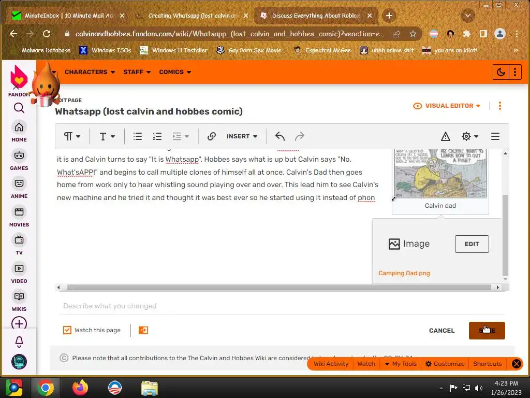Select the Calvin dad comic thumbnail
Image resolution: width=530 pixels, height=398 pixels.
(x=440, y=173)
